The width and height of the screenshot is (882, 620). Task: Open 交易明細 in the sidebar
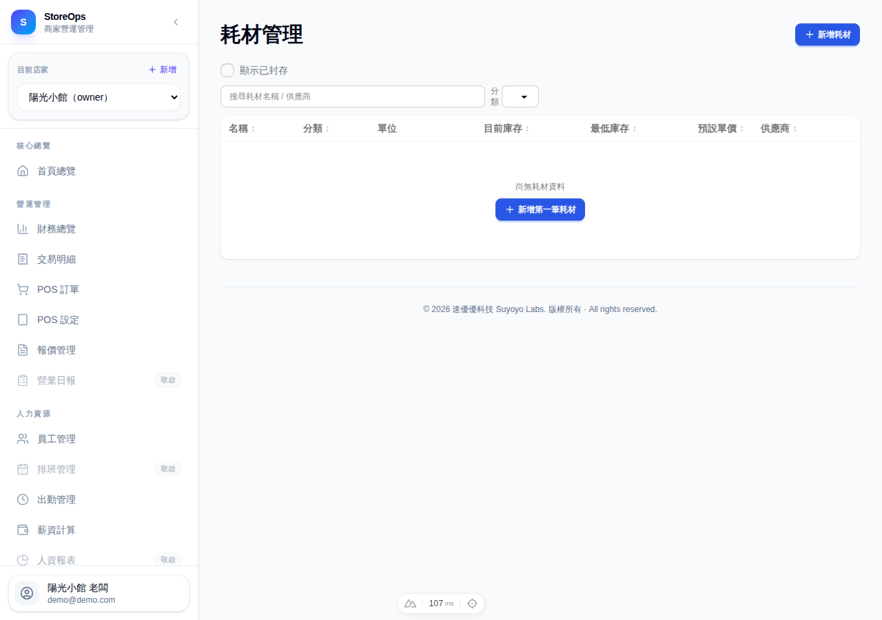(x=99, y=259)
